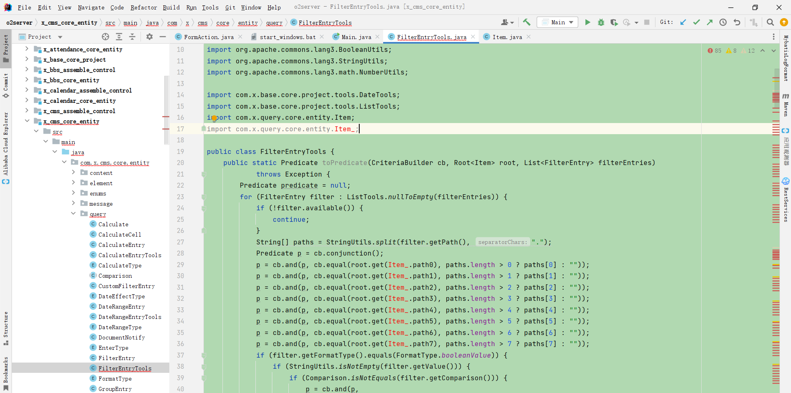The width and height of the screenshot is (791, 393).
Task: Switch to the Item.java tab
Action: pos(507,37)
